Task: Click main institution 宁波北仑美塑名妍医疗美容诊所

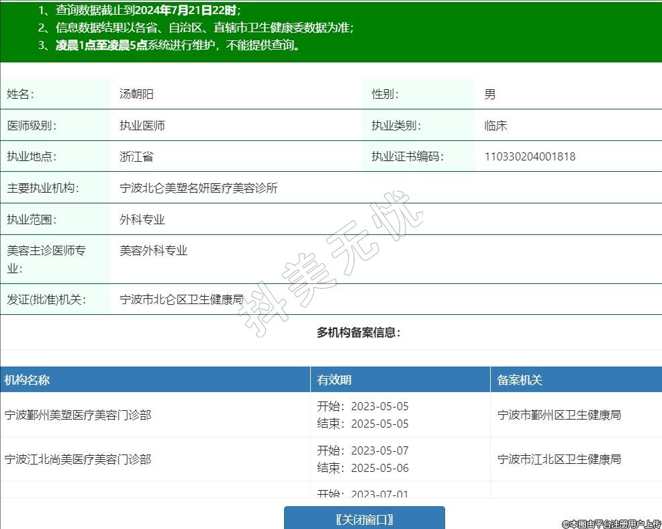Action: [199, 188]
